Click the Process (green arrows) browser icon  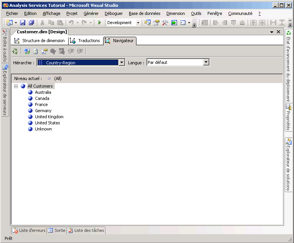click(x=15, y=51)
